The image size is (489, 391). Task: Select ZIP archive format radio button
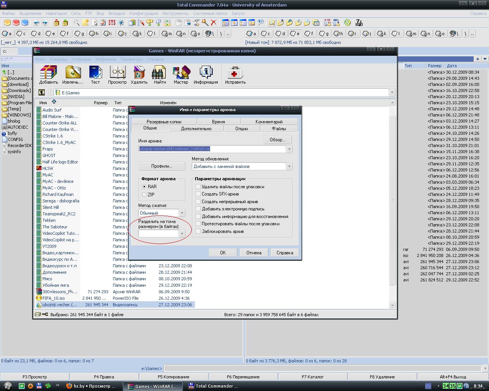[144, 194]
